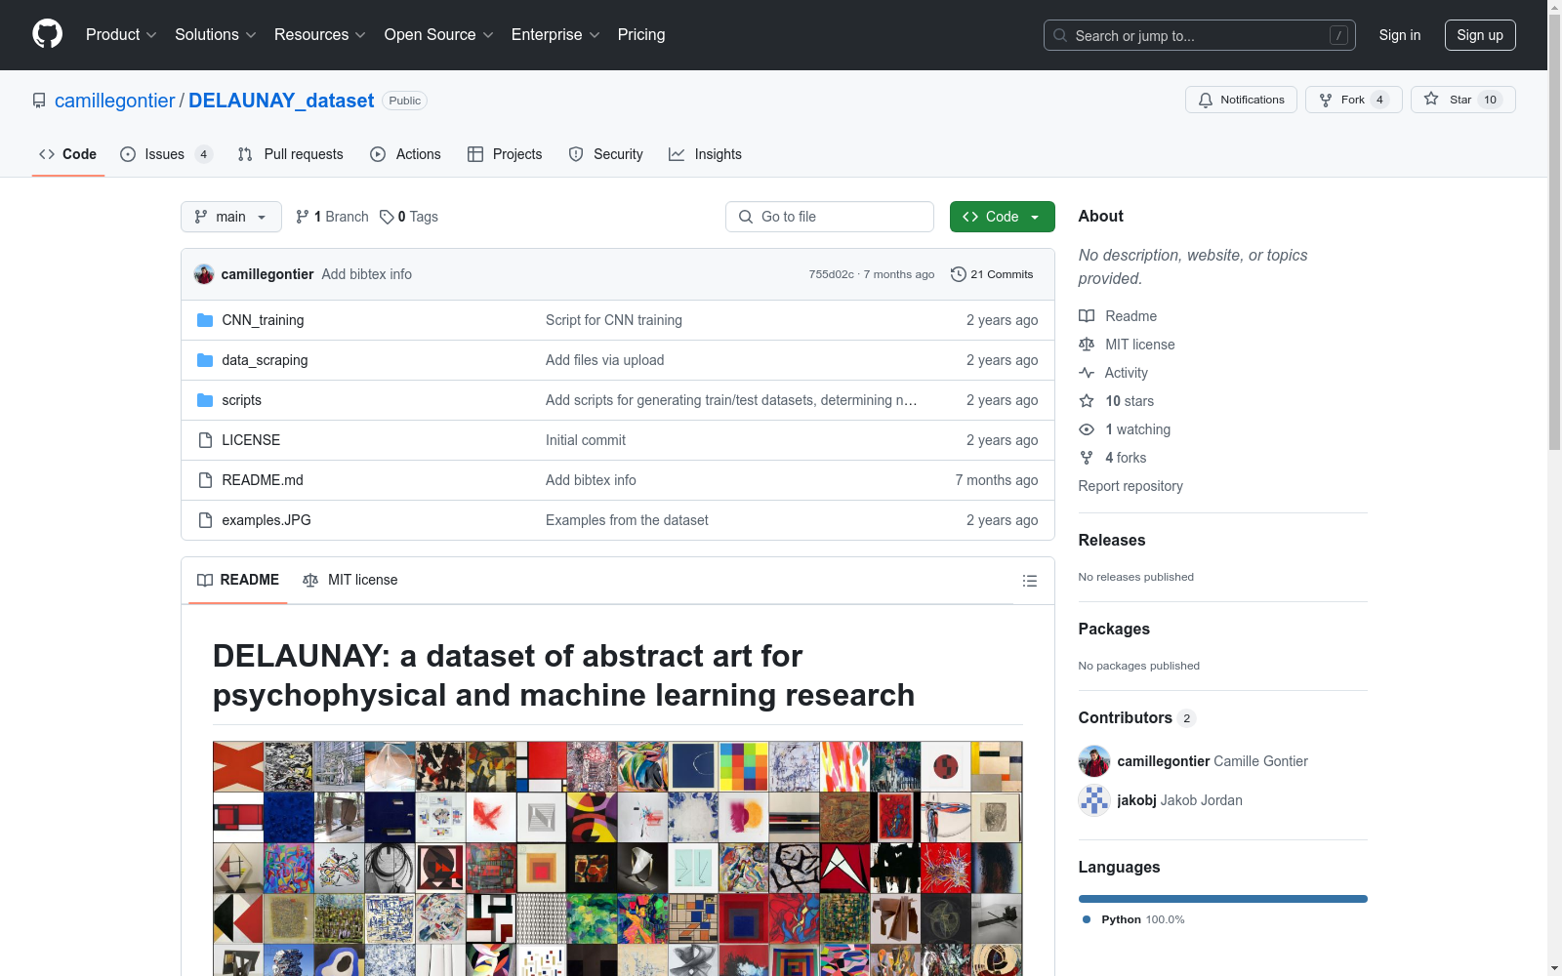Open the Pricing page
Viewport: 1562px width, 976px height.
pyautogui.click(x=641, y=35)
